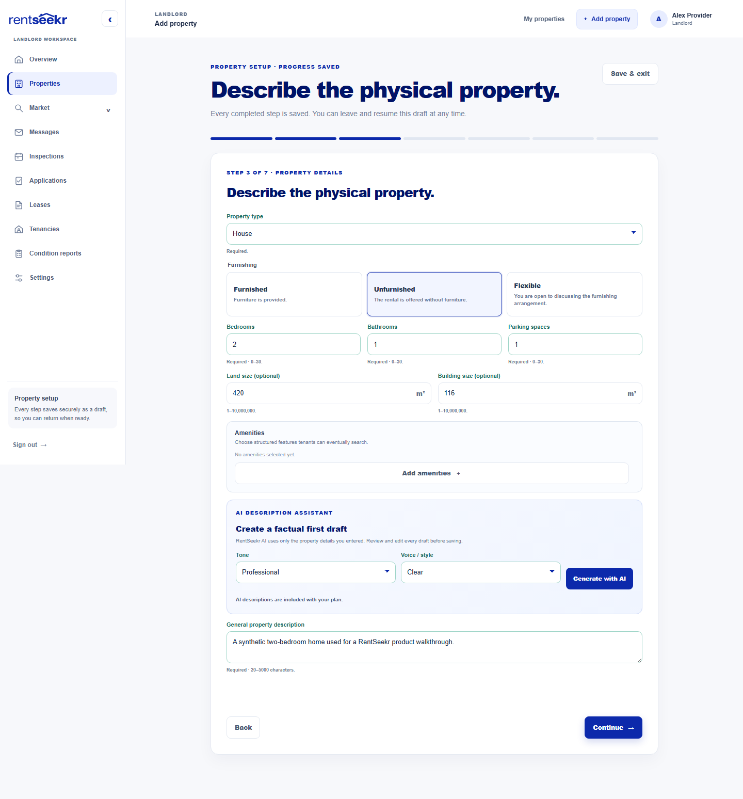The image size is (743, 799).
Task: Collapse the sidebar with the chevron button
Action: [110, 19]
